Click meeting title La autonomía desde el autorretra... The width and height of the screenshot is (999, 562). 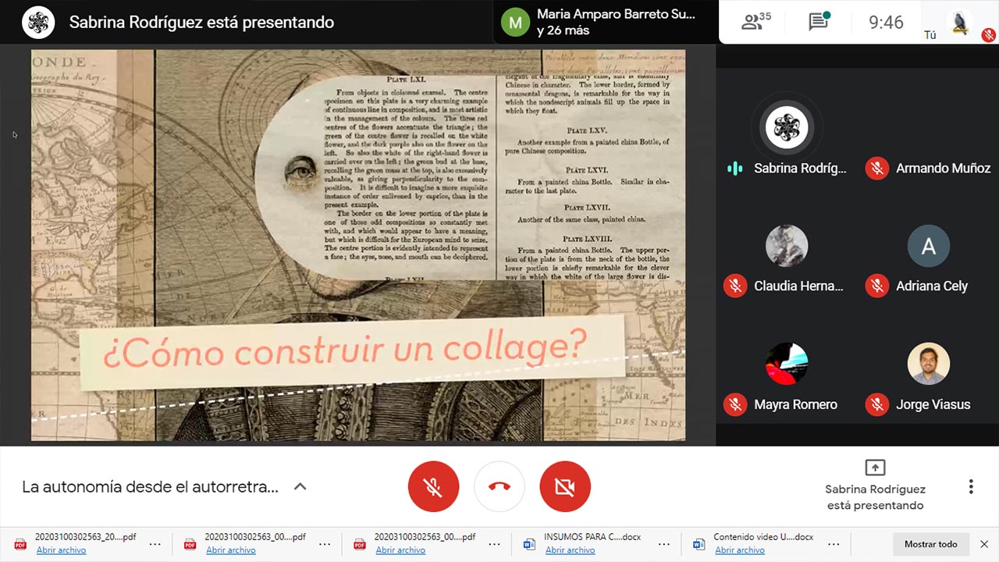tap(150, 487)
